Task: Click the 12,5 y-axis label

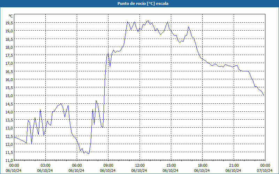Action: click(x=9, y=136)
